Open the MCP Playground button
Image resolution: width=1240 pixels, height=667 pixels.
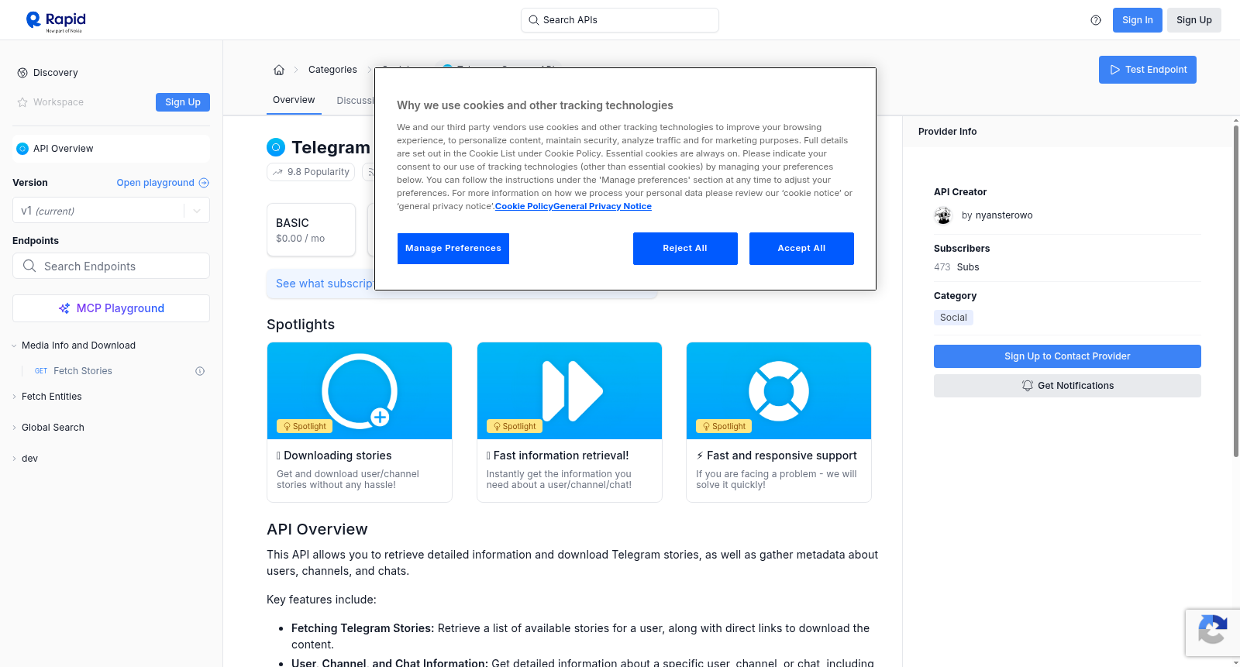[x=111, y=308]
